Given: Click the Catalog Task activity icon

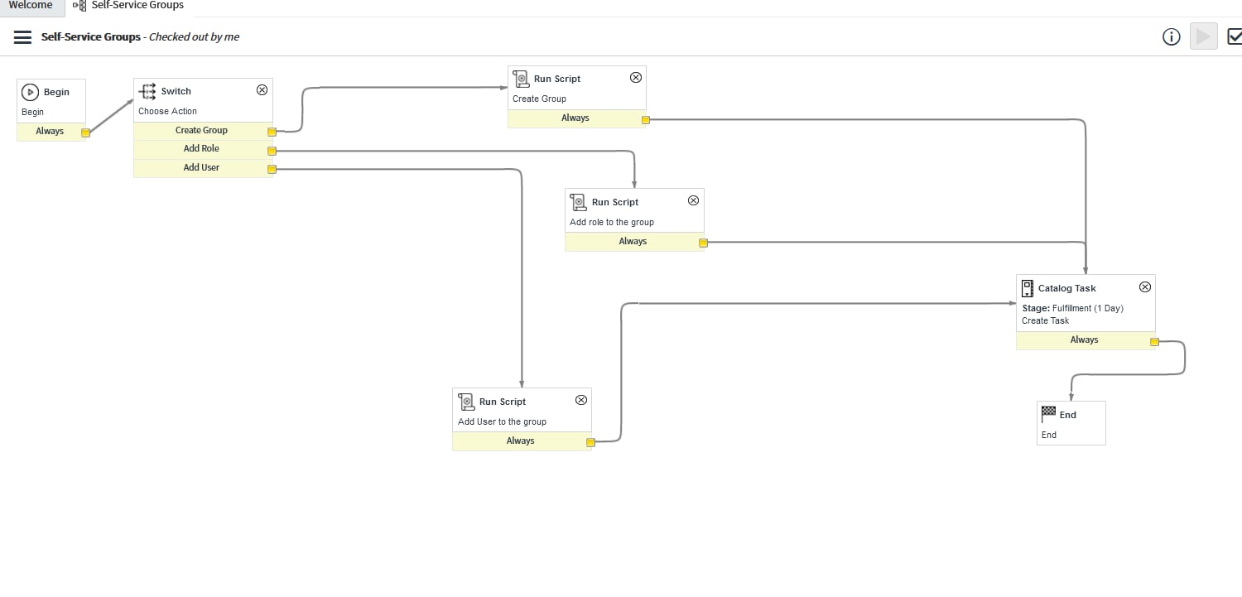Looking at the screenshot, I should click(x=1028, y=288).
